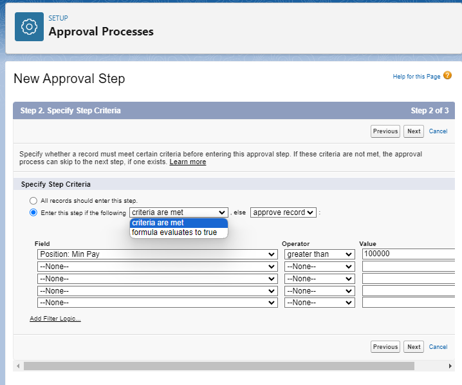Screen dimensions: 462x385
Task: Click the second row empty Value field
Action: [x=409, y=267]
